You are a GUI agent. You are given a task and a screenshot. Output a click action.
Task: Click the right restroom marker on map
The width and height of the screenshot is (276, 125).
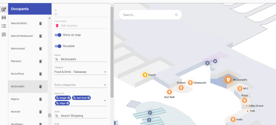215,61
